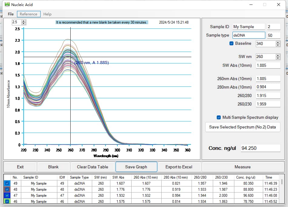Click the Save Graph button

[x=136, y=167]
